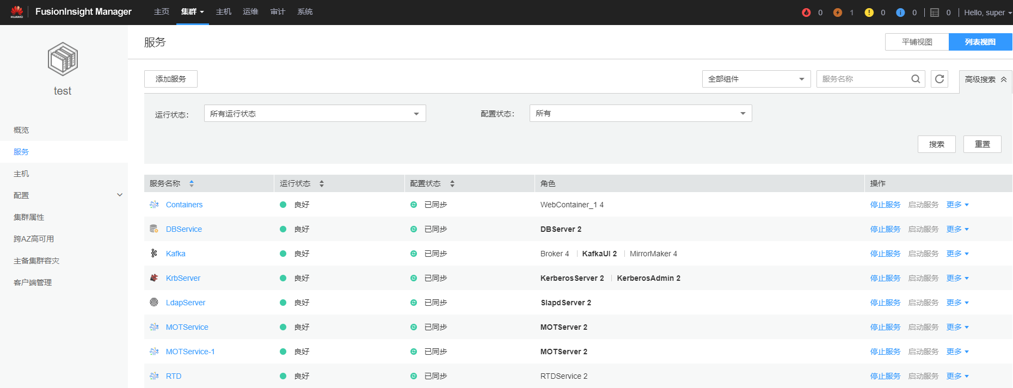Viewport: 1013px width, 388px height.
Task: Click the Kafka service icon
Action: 154,253
